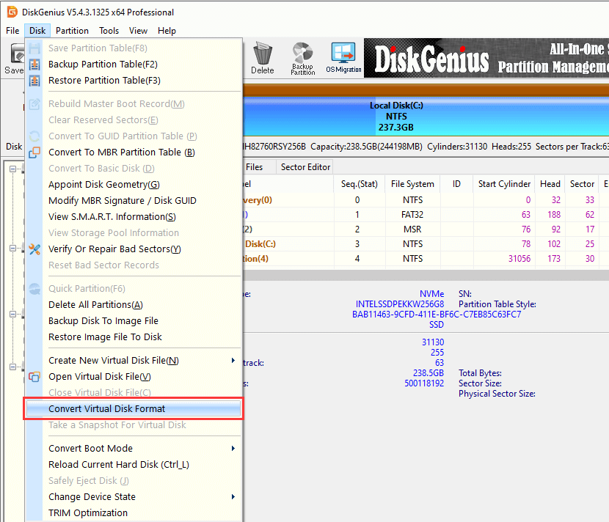The height and width of the screenshot is (522, 609).
Task: Open the Partition menu in the menu bar
Action: pos(72,31)
